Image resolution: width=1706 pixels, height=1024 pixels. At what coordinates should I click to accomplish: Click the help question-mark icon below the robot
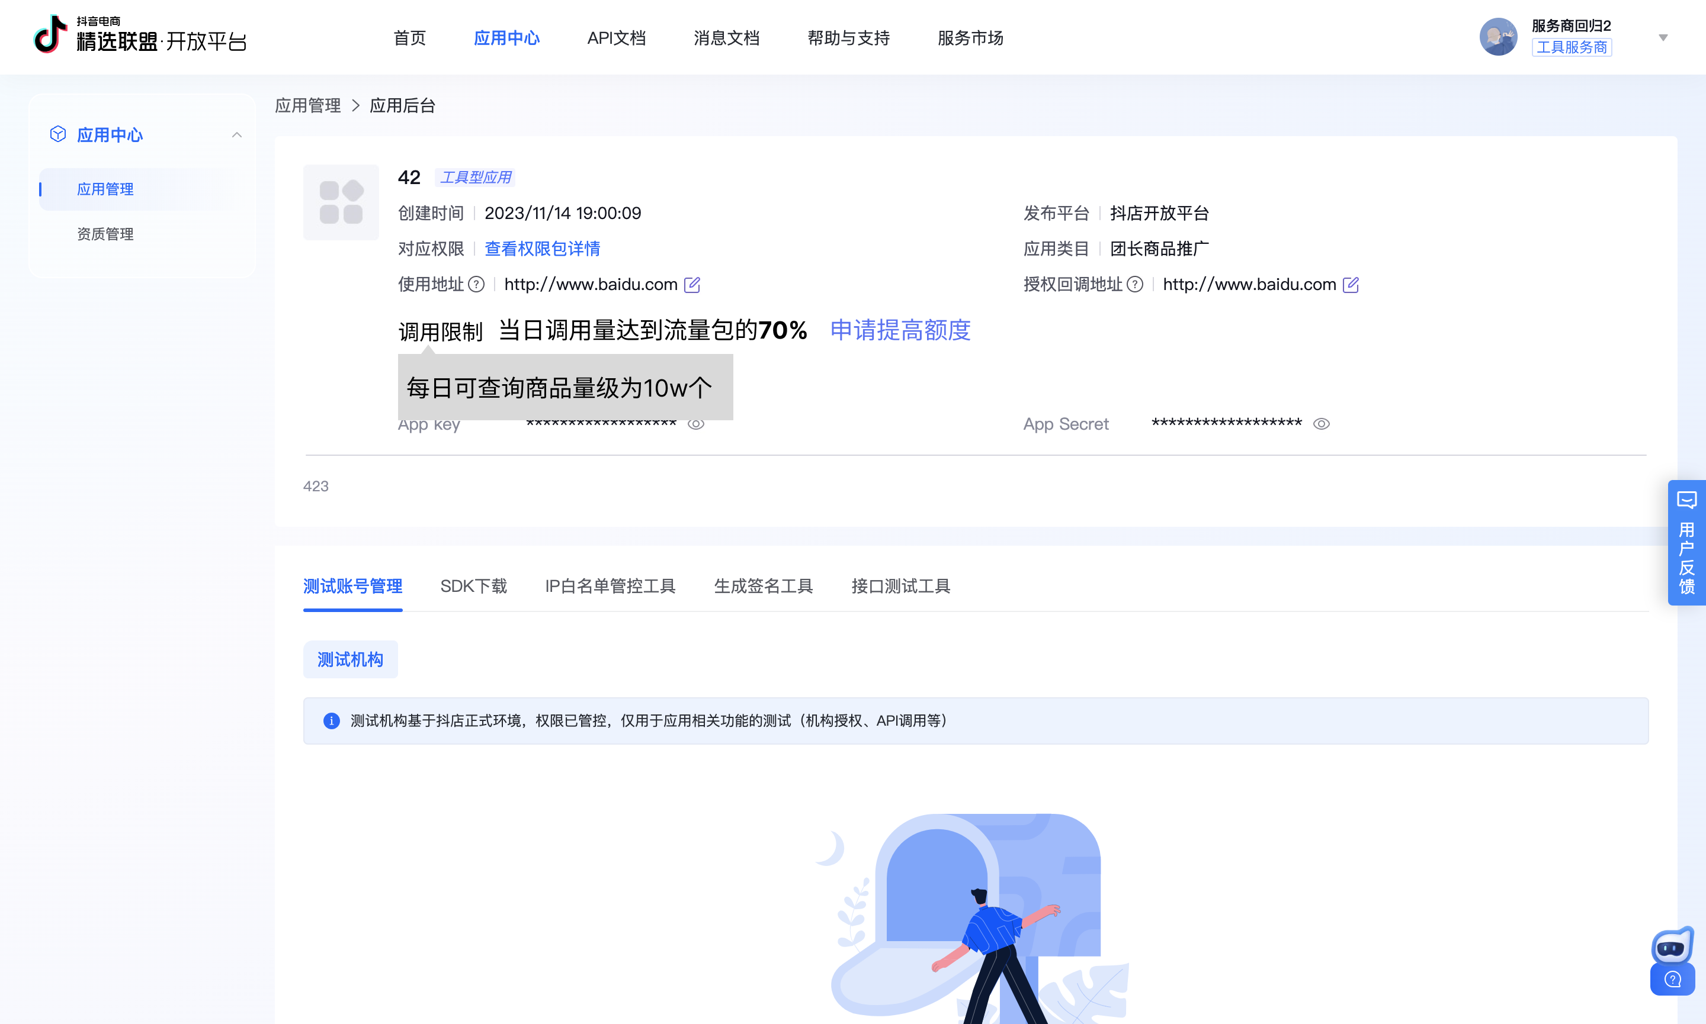(x=1672, y=979)
